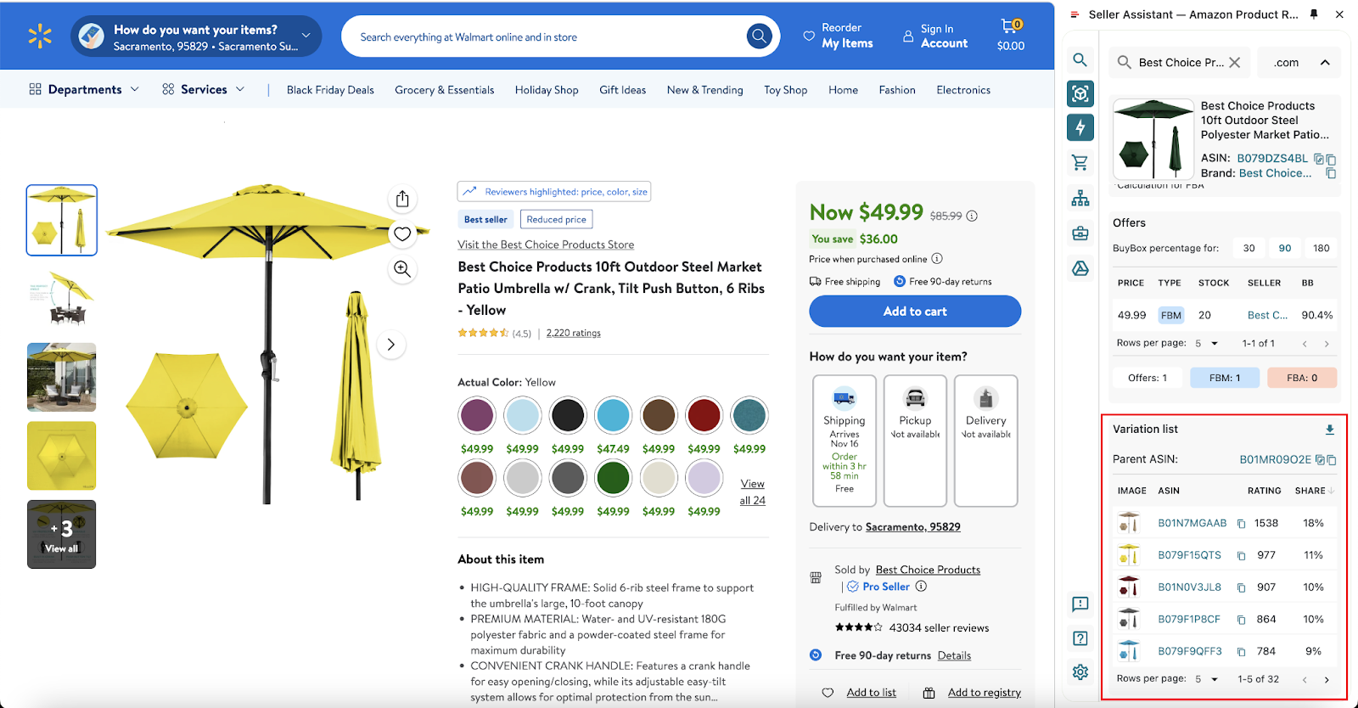Switch BuyBox percentage period to 180

click(x=1321, y=247)
